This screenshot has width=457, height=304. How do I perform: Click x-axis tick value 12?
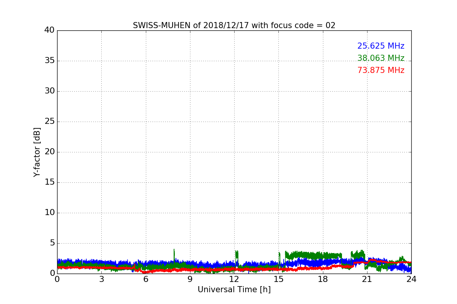coord(234,279)
